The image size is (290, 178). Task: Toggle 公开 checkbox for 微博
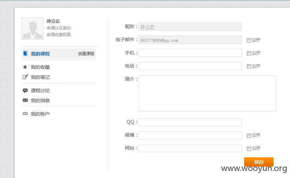coord(249,136)
